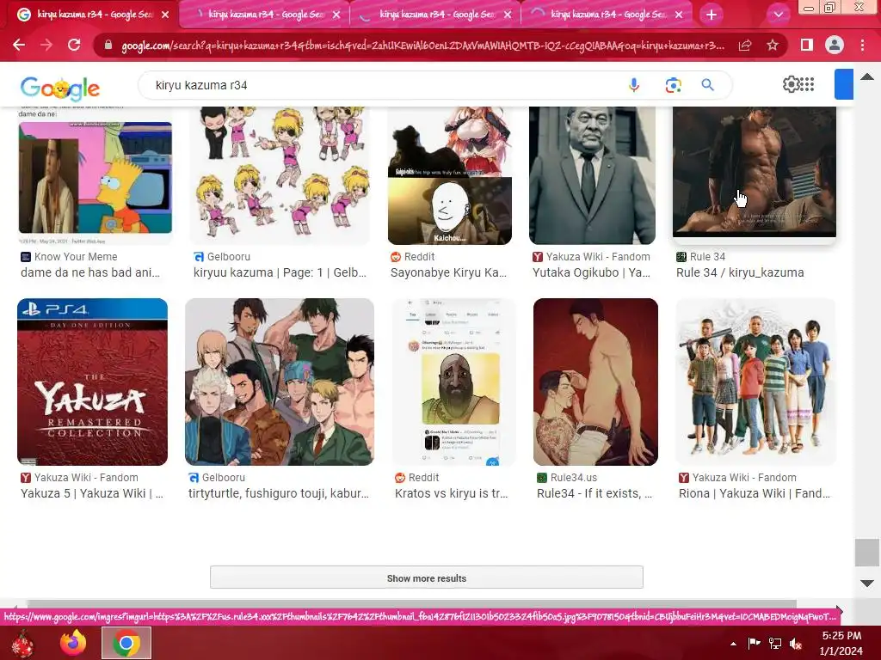The height and width of the screenshot is (660, 881).
Task: Open the Action Center flag icon
Action: point(754,644)
